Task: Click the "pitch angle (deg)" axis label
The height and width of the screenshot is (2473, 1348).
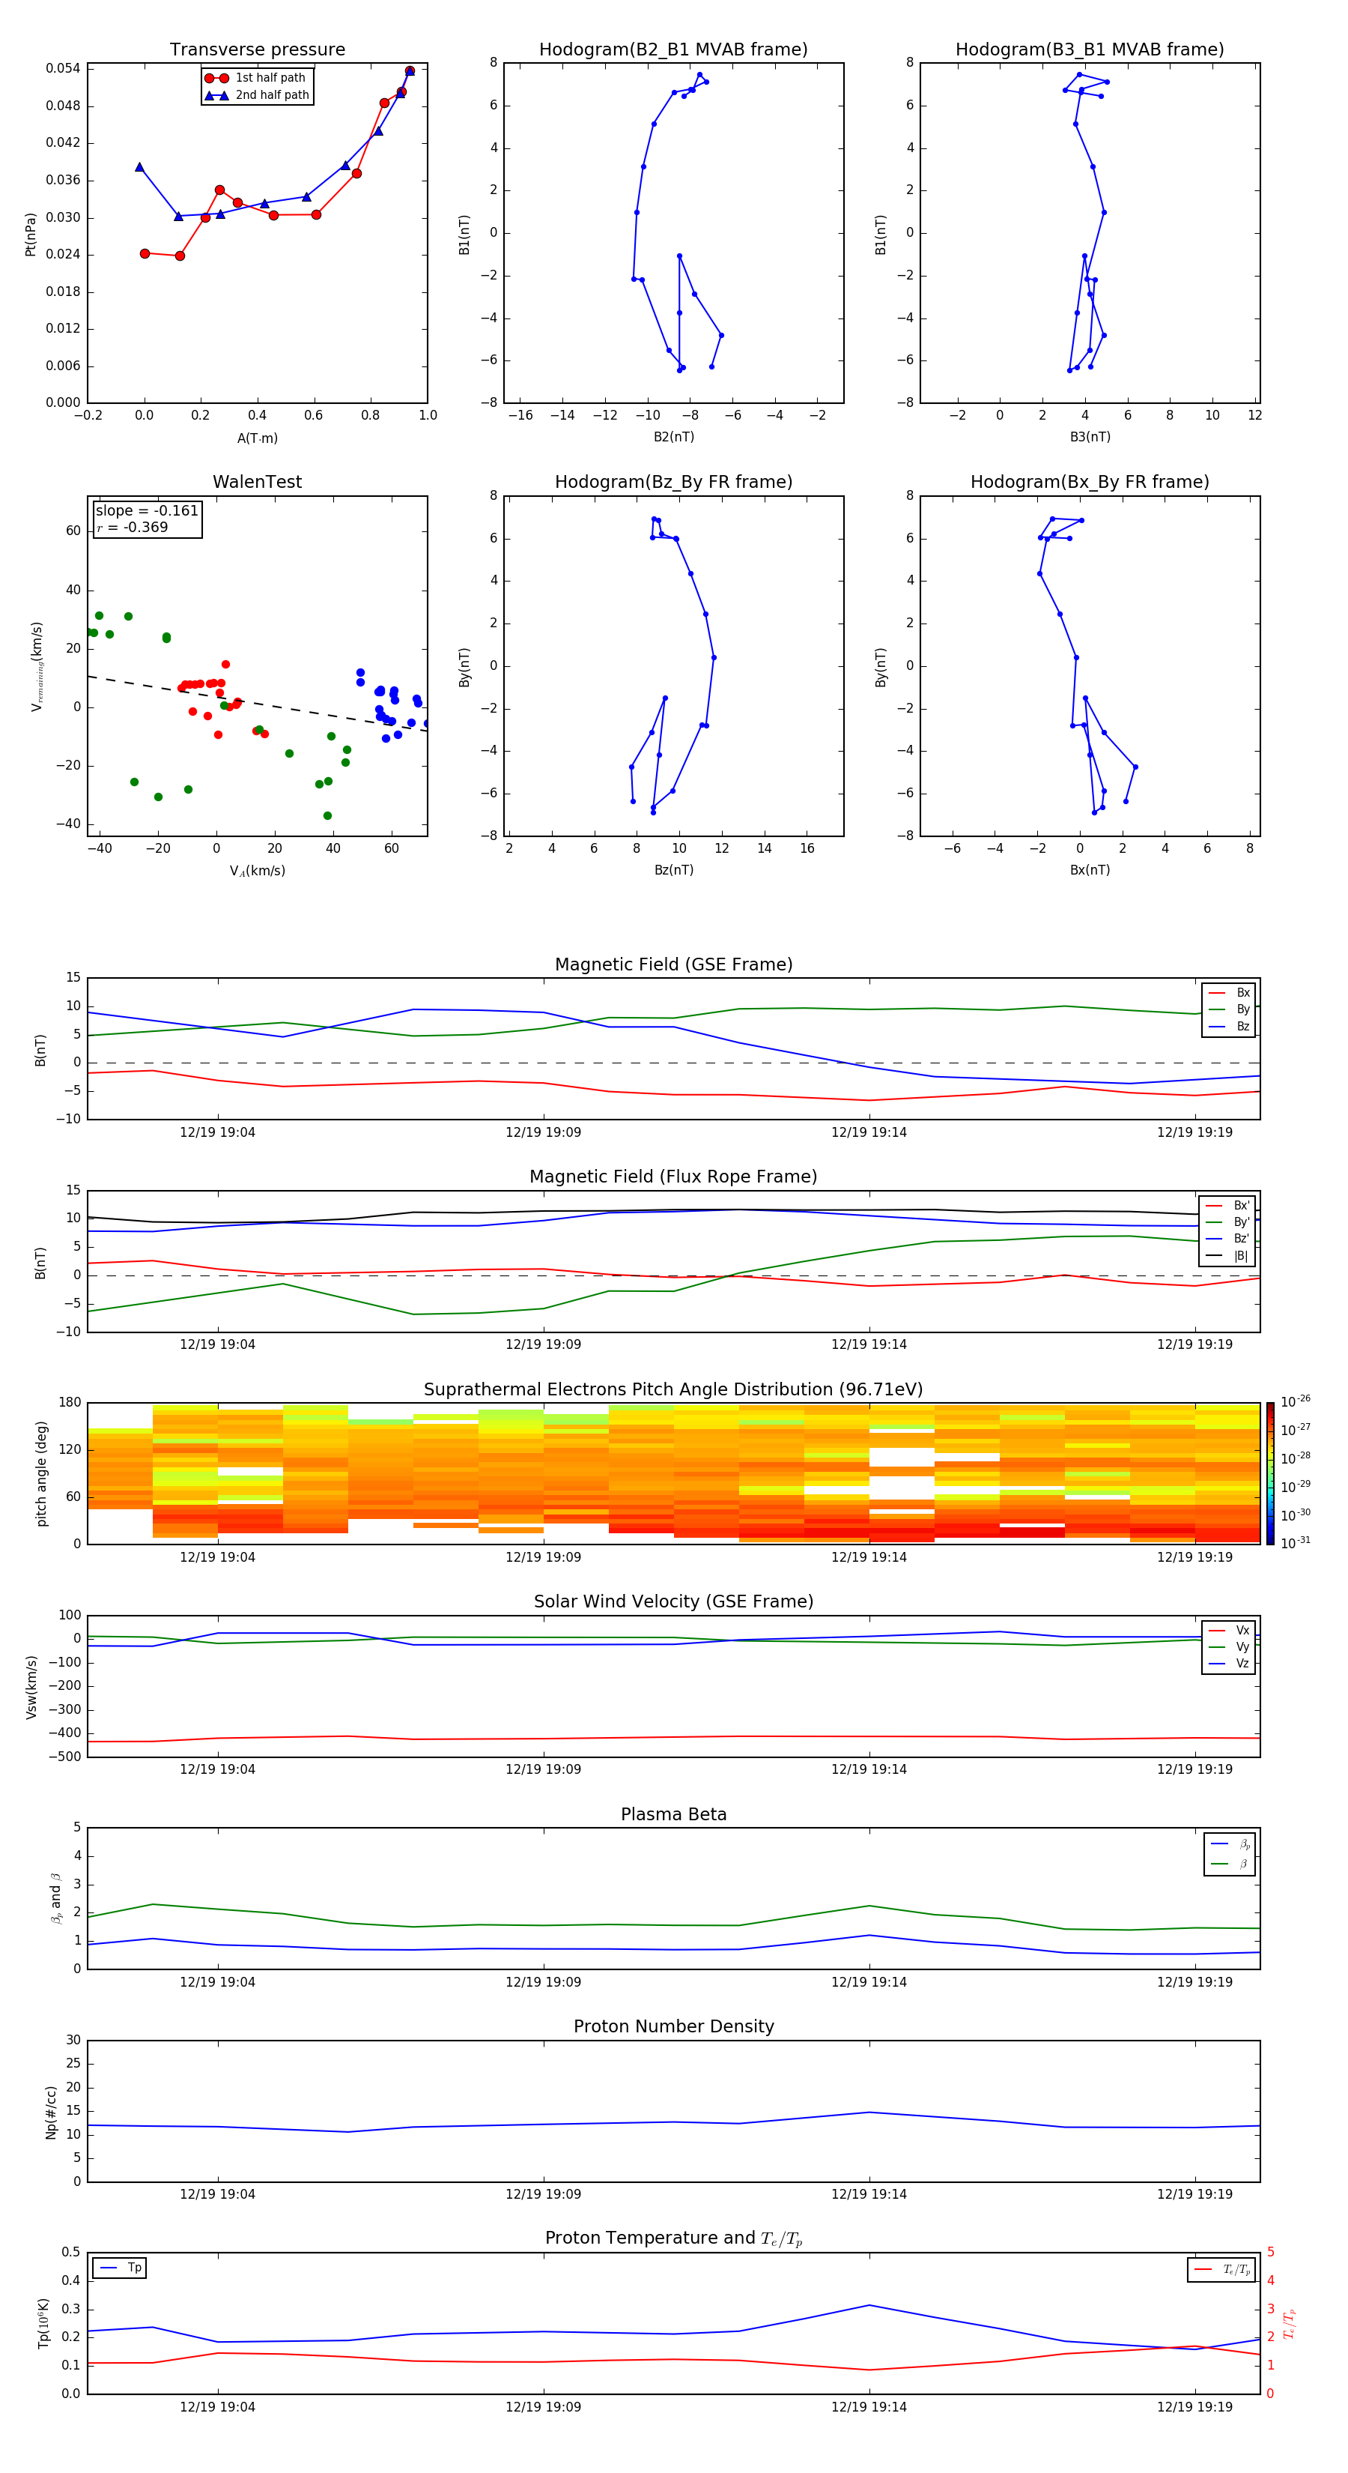Action: tap(41, 1473)
